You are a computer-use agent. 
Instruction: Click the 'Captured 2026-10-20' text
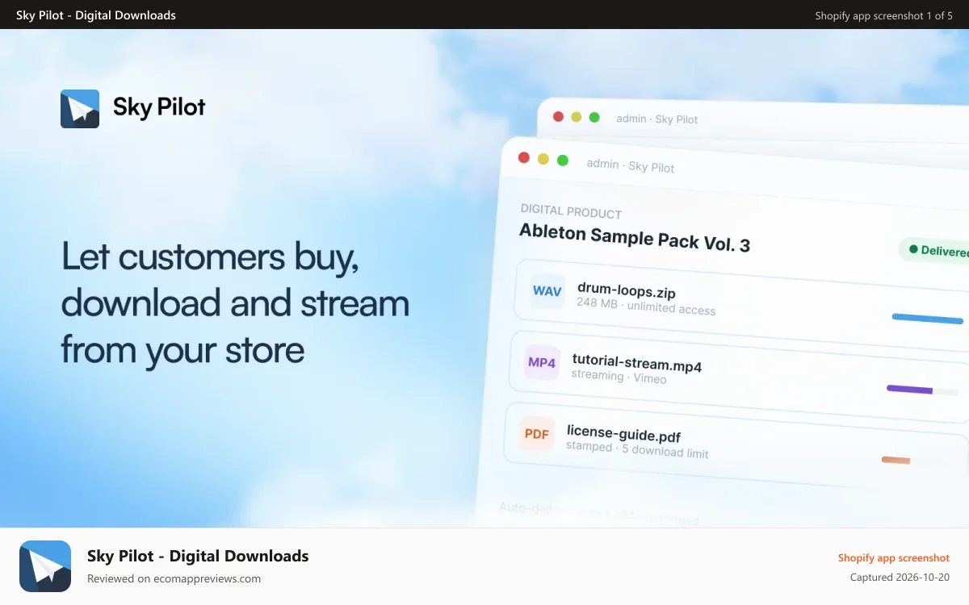(x=900, y=578)
